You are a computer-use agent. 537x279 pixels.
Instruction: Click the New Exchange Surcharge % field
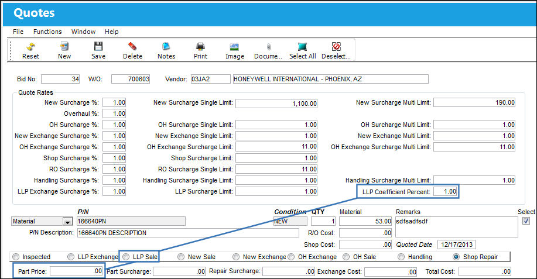point(114,136)
